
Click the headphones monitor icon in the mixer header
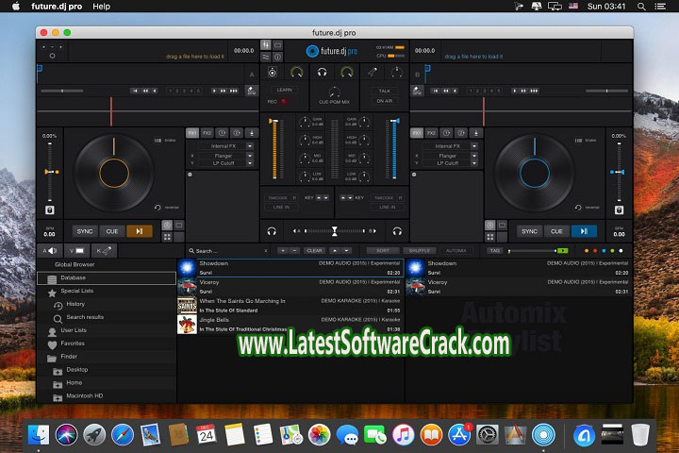pyautogui.click(x=322, y=73)
